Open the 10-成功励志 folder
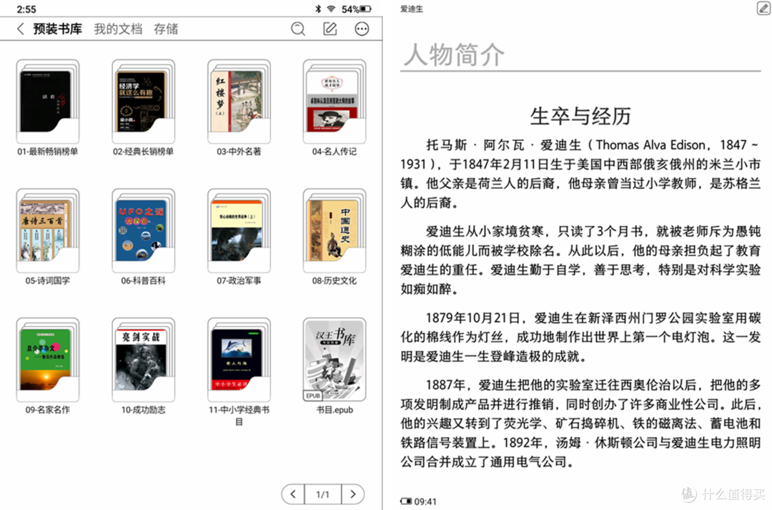This screenshot has width=772, height=510. 143,366
